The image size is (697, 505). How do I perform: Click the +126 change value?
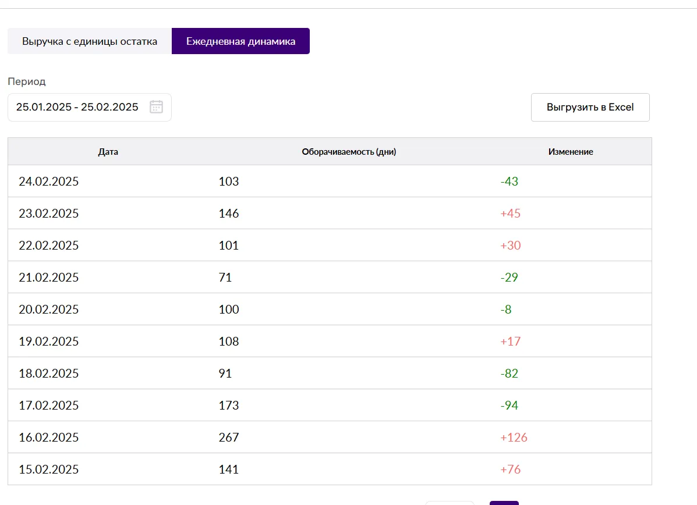[514, 438]
